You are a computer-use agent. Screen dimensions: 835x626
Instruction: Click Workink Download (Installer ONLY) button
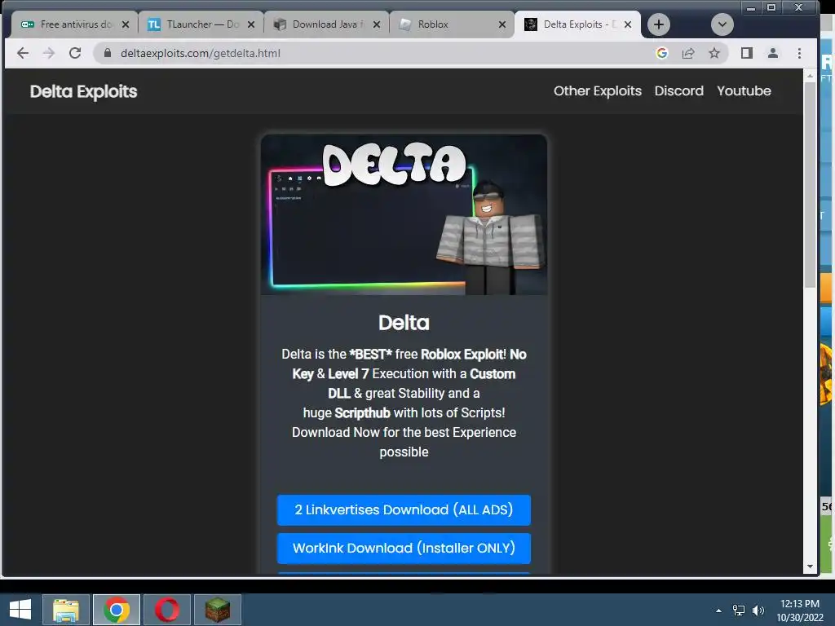click(404, 549)
